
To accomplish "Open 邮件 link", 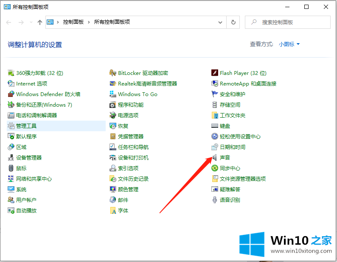I will pos(123,200).
